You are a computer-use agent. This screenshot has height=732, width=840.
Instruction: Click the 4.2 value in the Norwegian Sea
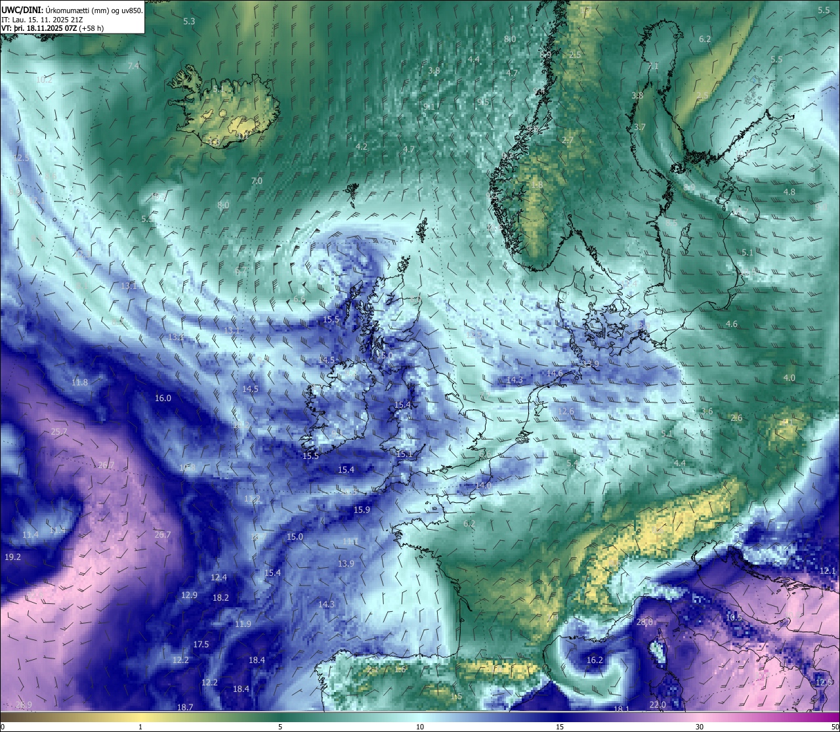tap(361, 146)
